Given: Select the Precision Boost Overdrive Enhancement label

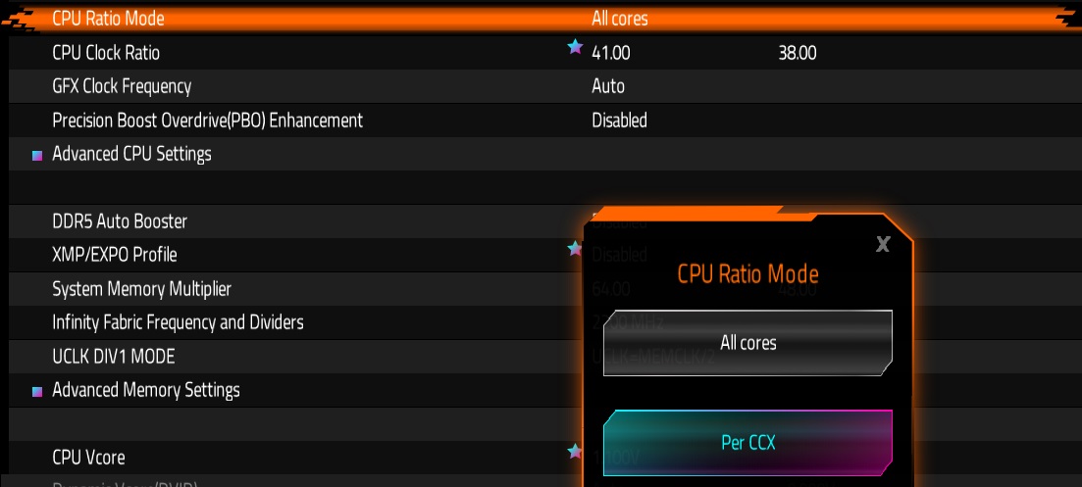Looking at the screenshot, I should [207, 121].
